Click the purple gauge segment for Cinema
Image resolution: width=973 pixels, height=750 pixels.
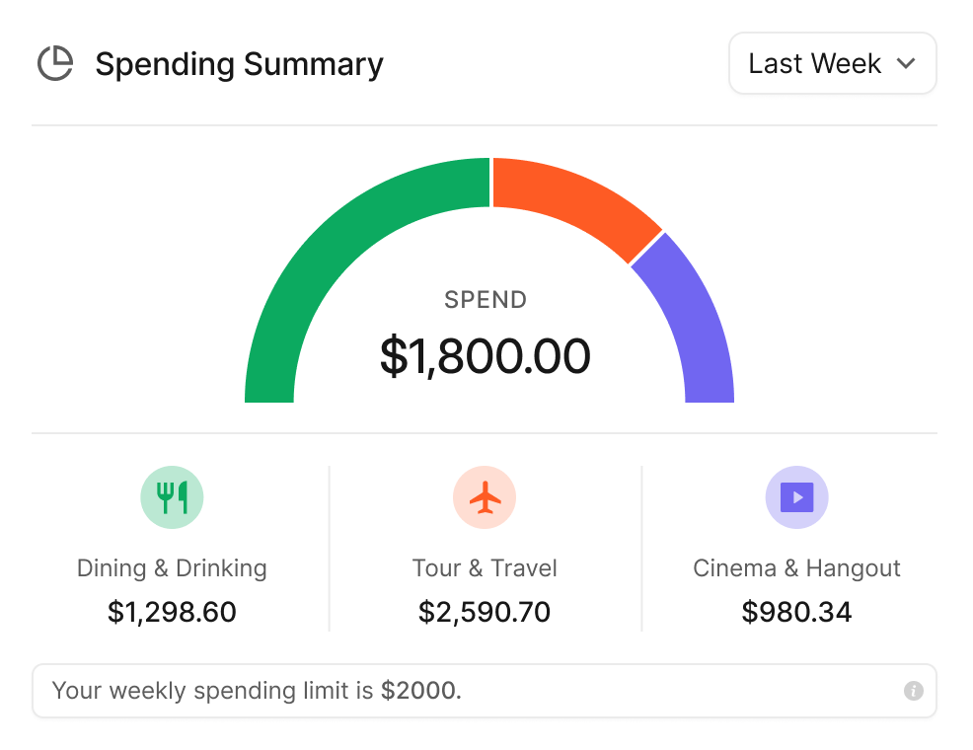tap(706, 326)
